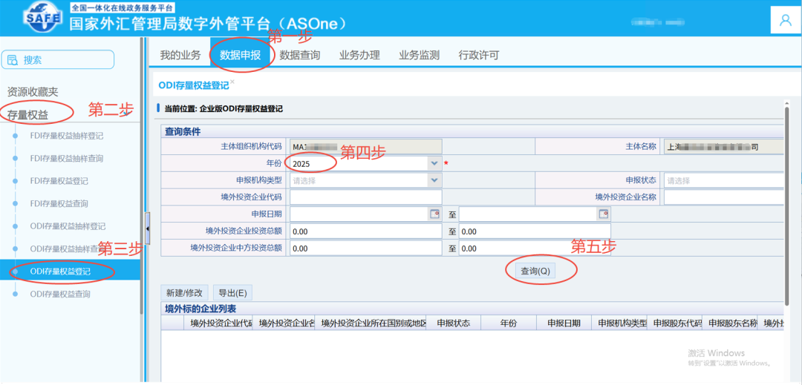Open the user profile icon
Viewport: 802px width, 385px height.
point(785,21)
